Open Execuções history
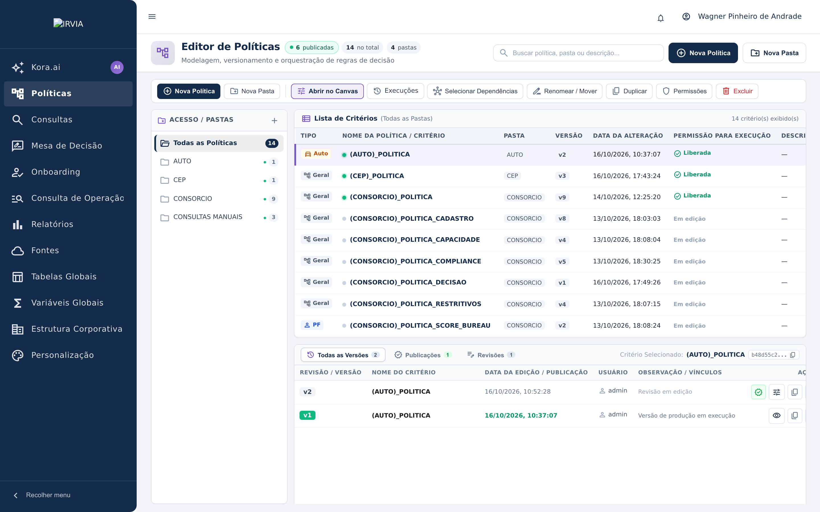 (395, 91)
